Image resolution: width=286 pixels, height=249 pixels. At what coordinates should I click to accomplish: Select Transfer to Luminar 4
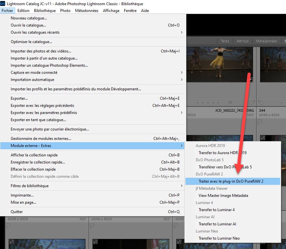point(233,210)
